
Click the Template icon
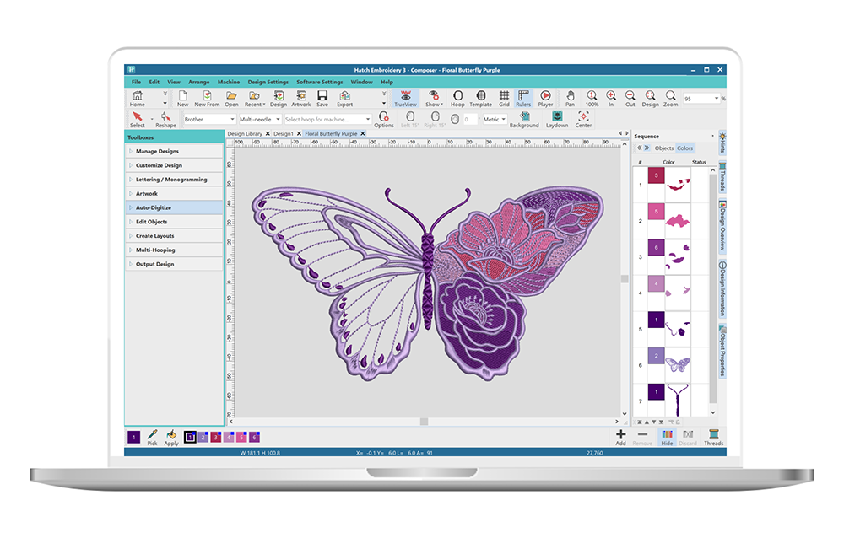pyautogui.click(x=480, y=97)
